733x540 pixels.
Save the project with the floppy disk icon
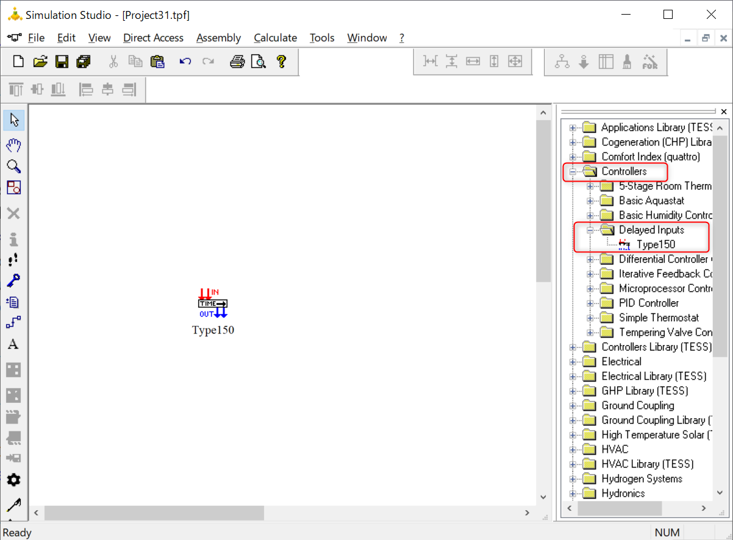tap(62, 62)
